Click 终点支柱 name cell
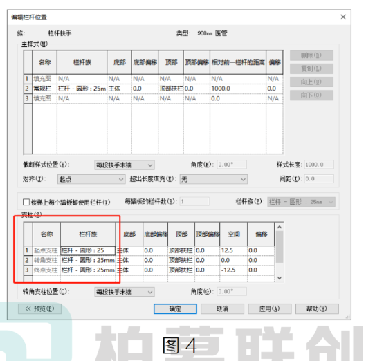The height and width of the screenshot is (361, 366). 46,270
